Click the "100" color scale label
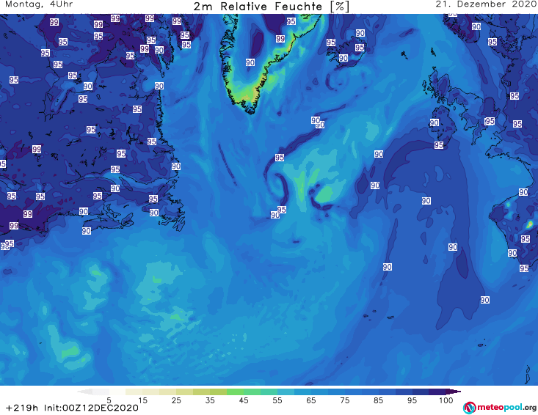This screenshot has width=538, height=415. click(446, 400)
